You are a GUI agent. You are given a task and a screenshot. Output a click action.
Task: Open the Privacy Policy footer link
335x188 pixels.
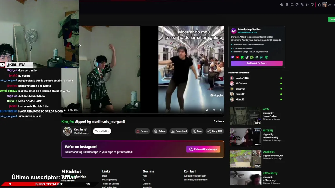(x=109, y=180)
